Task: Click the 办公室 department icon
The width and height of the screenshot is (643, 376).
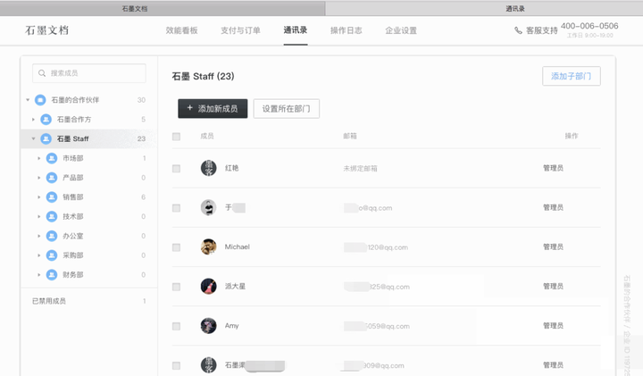Action: click(52, 236)
